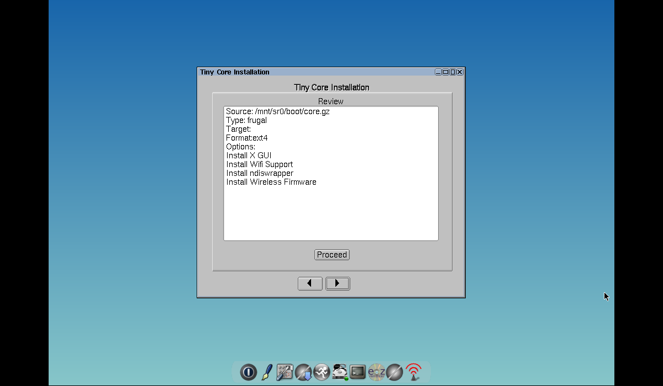
Task: Close the Tiny Core Installation window
Action: 460,72
